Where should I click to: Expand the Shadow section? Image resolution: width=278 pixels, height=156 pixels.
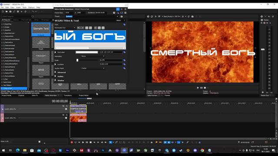[x=55, y=80]
